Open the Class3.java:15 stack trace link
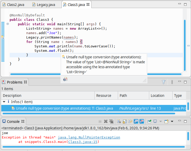 (x=83, y=142)
